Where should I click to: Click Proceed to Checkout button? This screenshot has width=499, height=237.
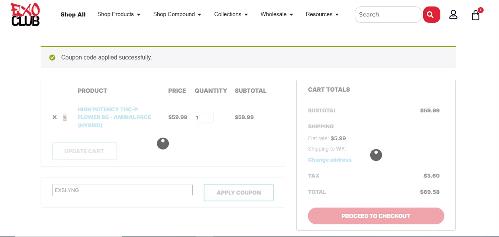376,216
